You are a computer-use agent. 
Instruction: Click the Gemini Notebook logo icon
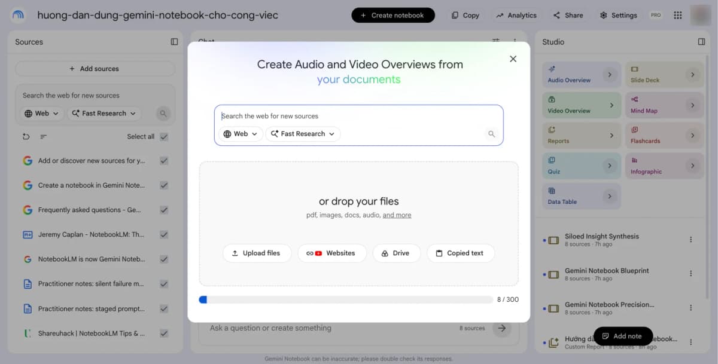pos(18,15)
